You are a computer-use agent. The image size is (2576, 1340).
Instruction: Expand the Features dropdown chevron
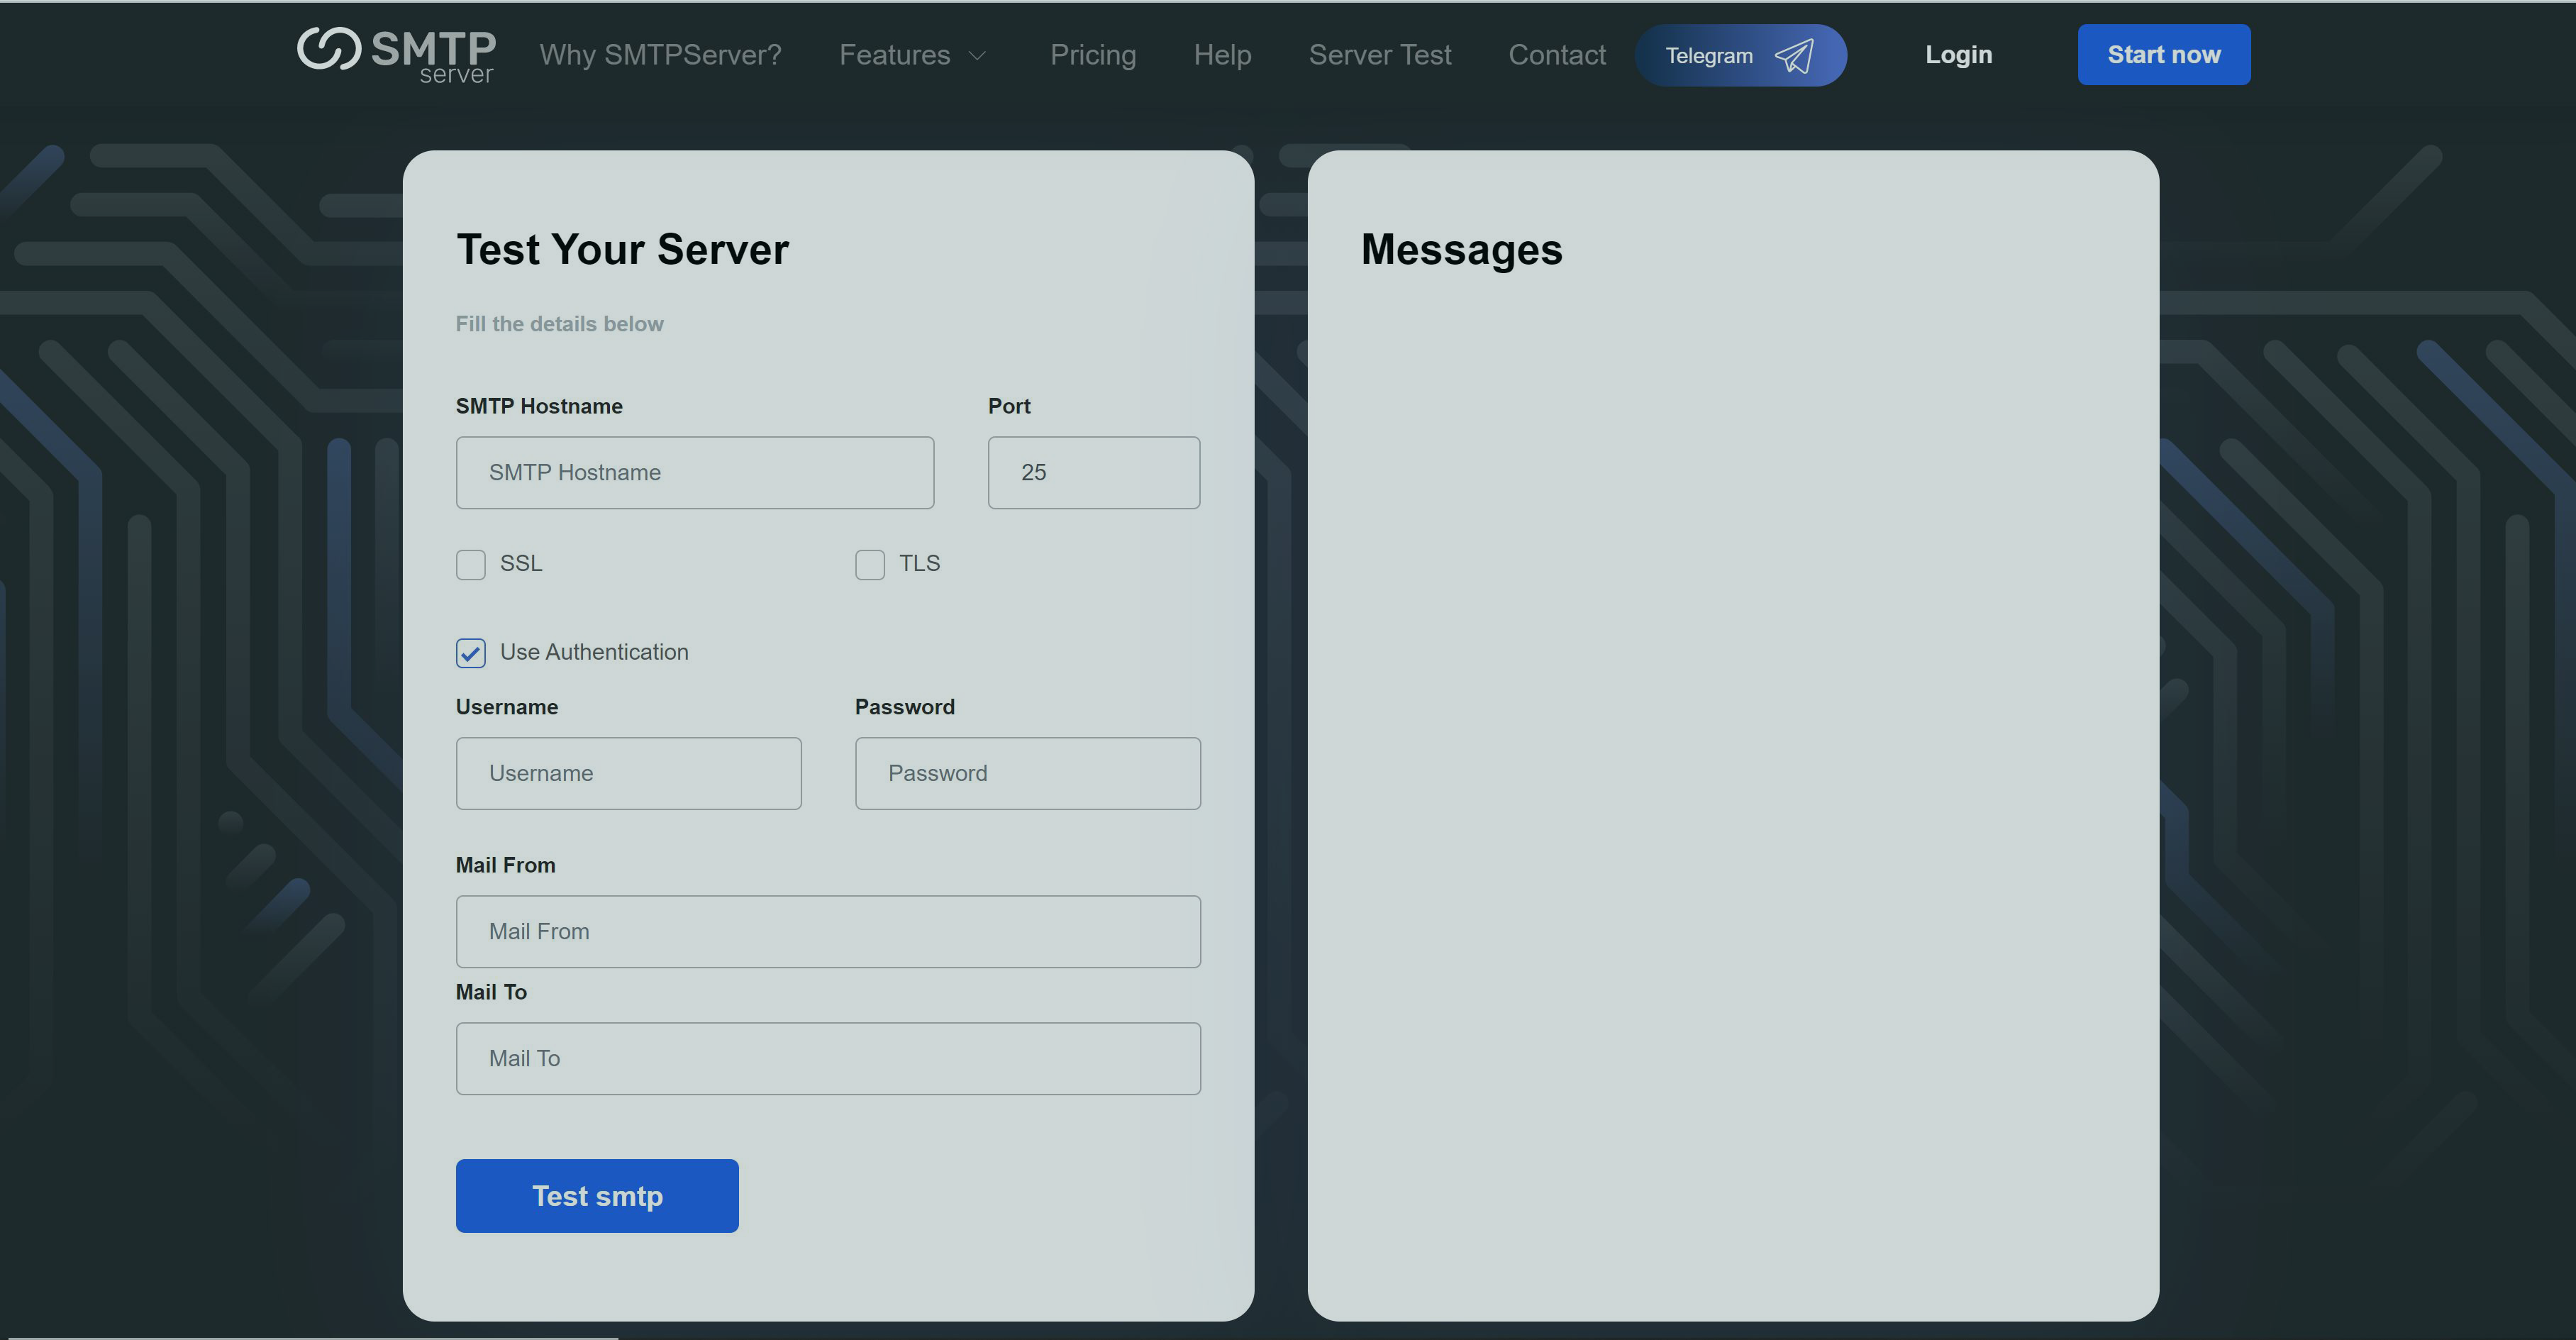(x=977, y=56)
